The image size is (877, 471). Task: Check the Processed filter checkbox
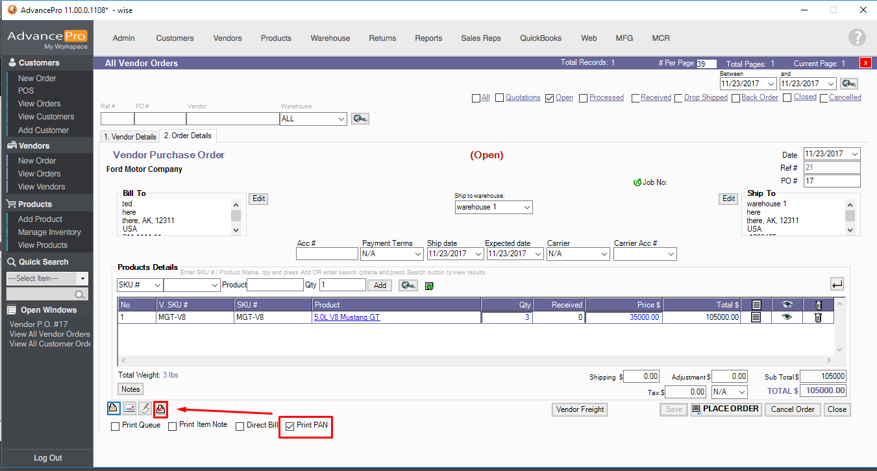pyautogui.click(x=584, y=98)
